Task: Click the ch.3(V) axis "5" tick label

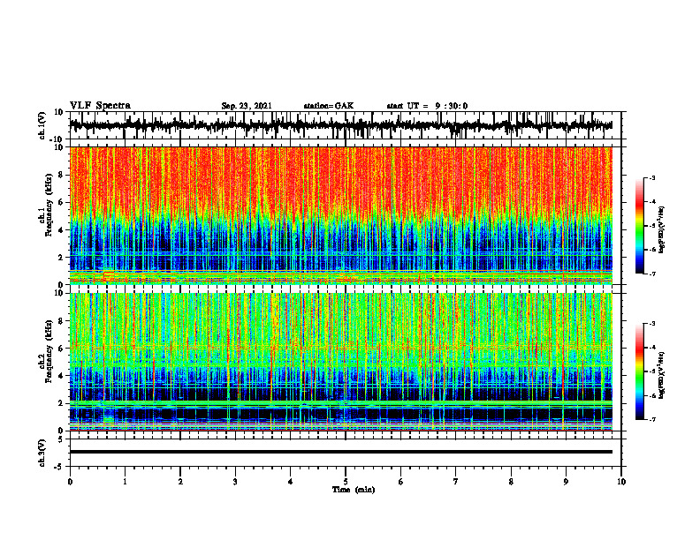Action: (x=61, y=439)
